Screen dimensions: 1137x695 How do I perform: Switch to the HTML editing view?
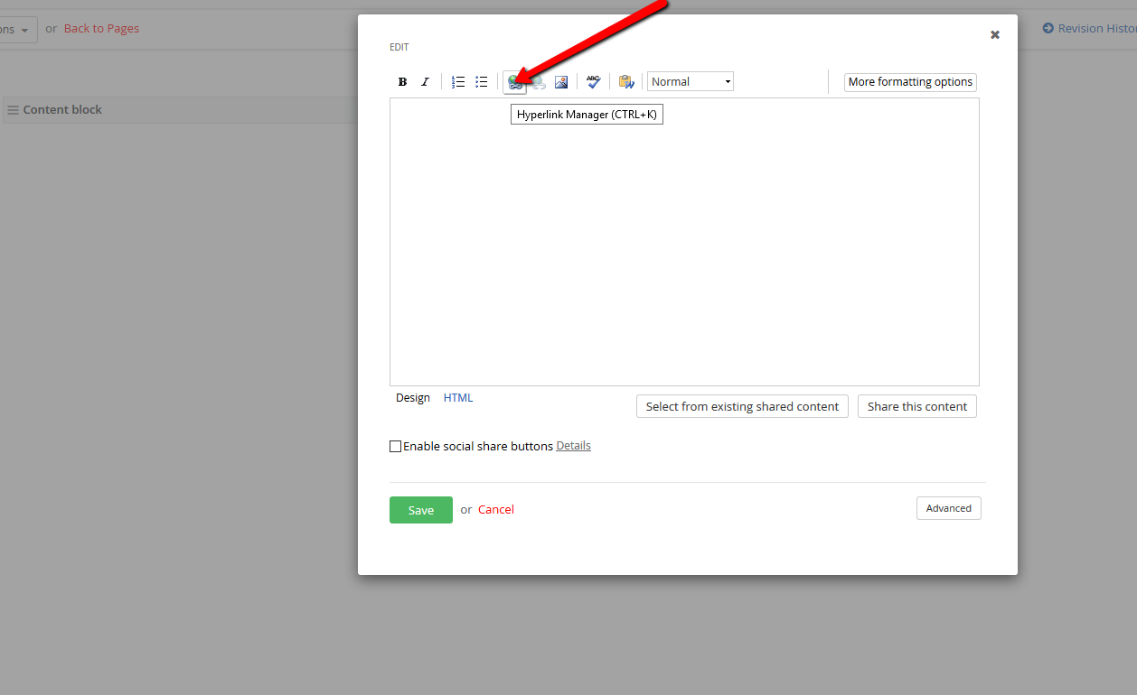(x=457, y=397)
